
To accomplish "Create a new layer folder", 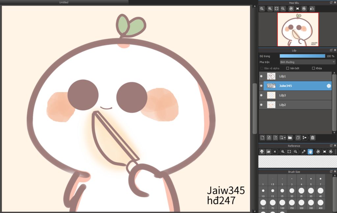I will [x=290, y=138].
